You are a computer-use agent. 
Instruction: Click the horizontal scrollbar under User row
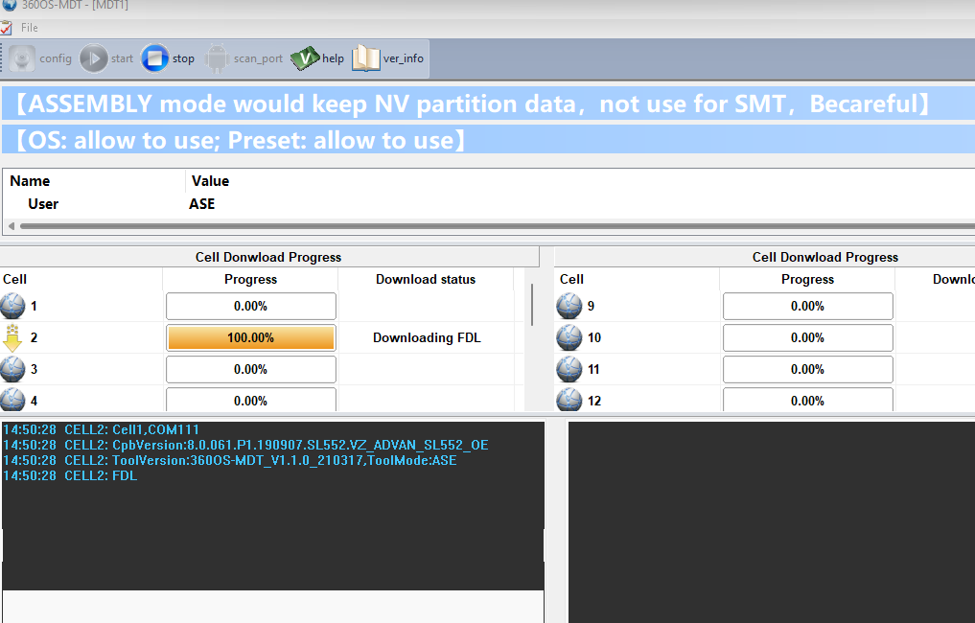pos(479,226)
